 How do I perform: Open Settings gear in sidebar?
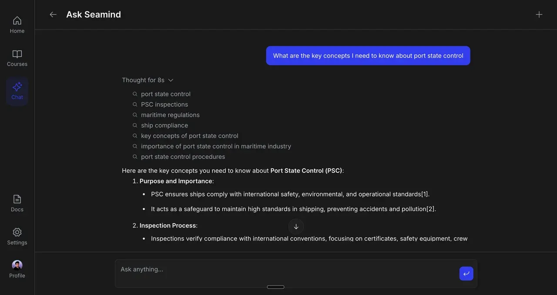pos(17,236)
